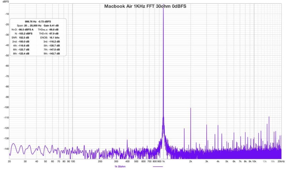Select the Span "20 .. 20,000 Hz" value
286x170 pixels.
(x=33, y=25)
